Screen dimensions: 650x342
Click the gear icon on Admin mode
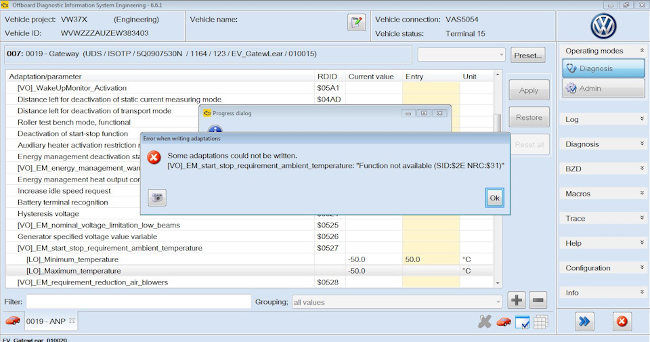click(571, 88)
